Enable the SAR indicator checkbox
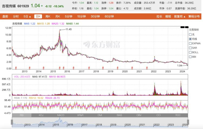 (x=190, y=48)
